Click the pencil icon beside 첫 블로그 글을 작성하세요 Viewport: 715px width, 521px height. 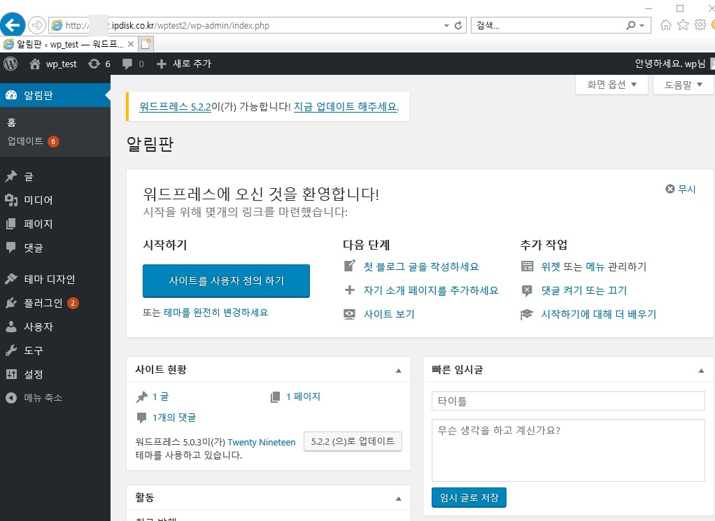click(x=349, y=266)
